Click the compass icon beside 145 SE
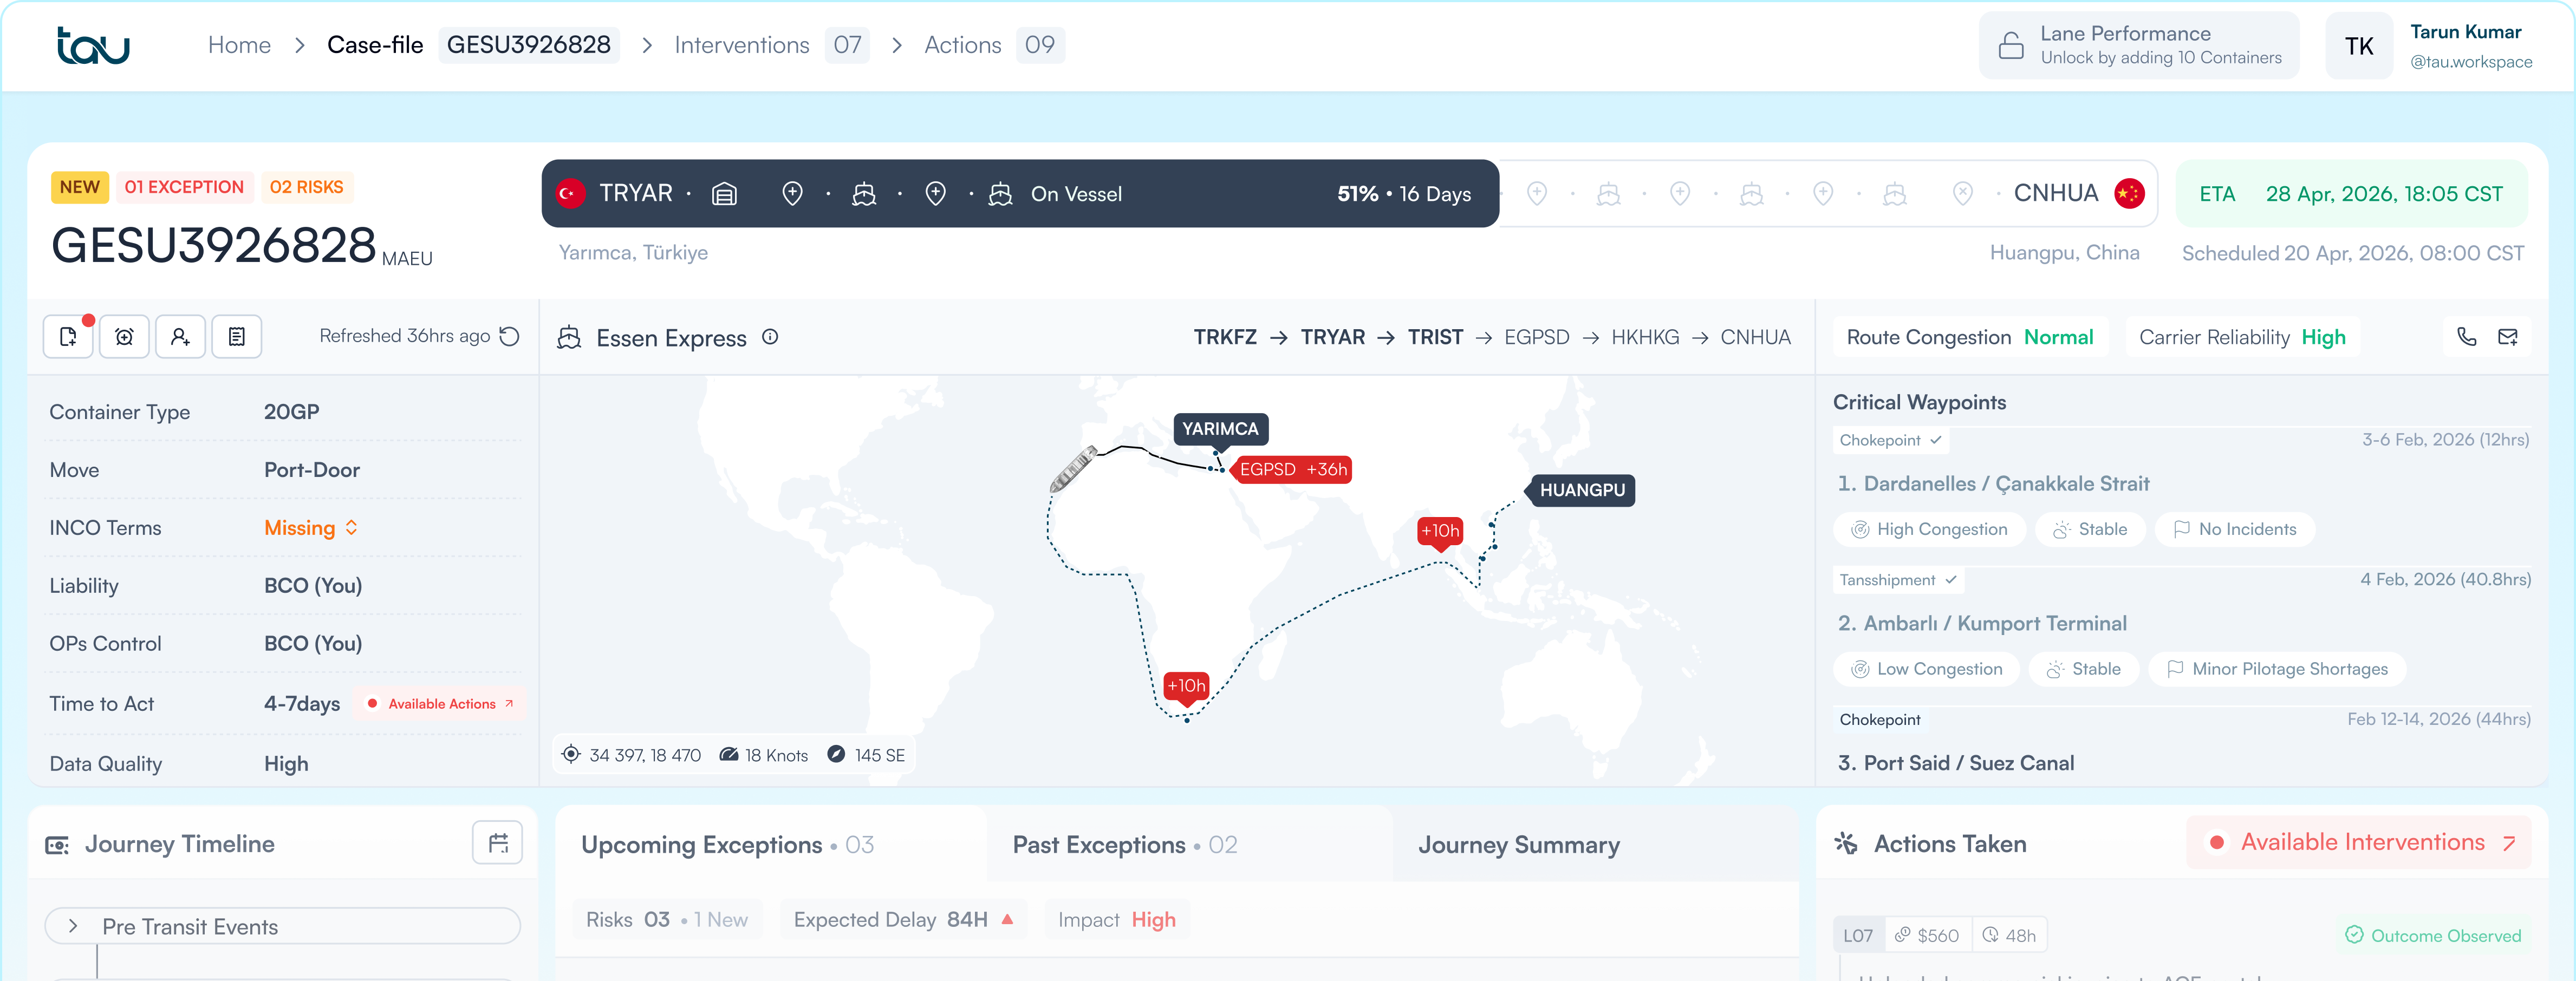This screenshot has width=2576, height=981. pyautogui.click(x=837, y=755)
